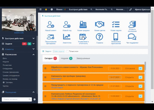Image resolution: width=154 pixels, height=110 pixels.
Task: Click the Новая задача button near Задачи
Action: (59, 51)
